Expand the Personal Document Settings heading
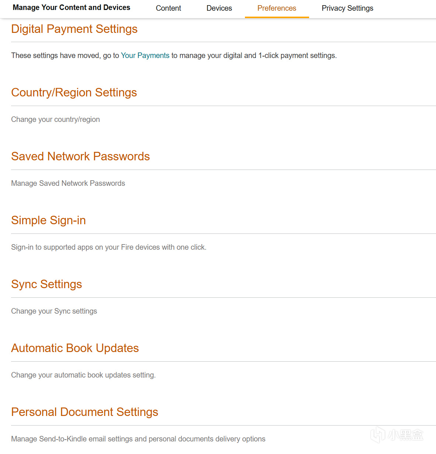This screenshot has height=454, width=436. pyautogui.click(x=84, y=412)
